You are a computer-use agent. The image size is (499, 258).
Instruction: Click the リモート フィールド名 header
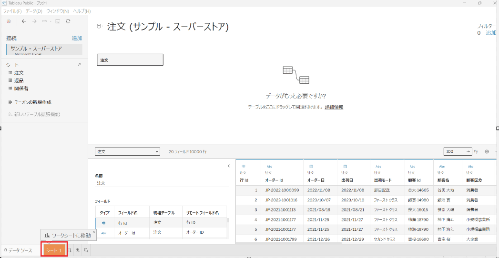pos(203,213)
